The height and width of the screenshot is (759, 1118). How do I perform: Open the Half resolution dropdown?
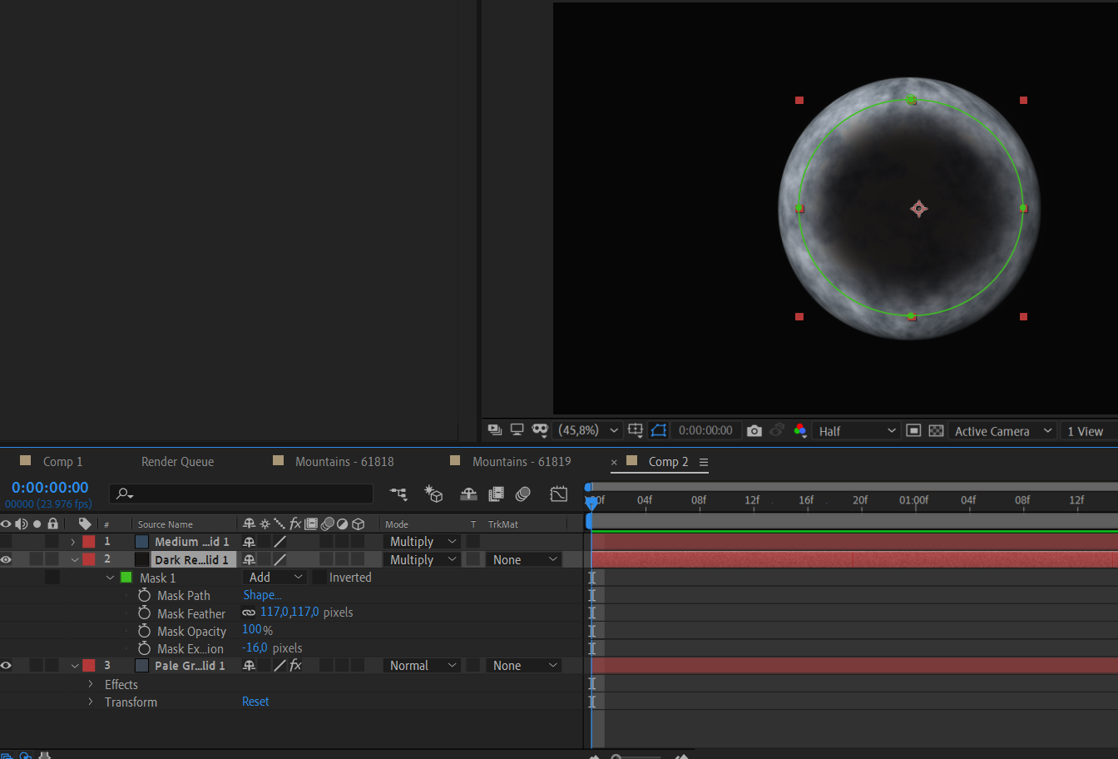pos(858,431)
